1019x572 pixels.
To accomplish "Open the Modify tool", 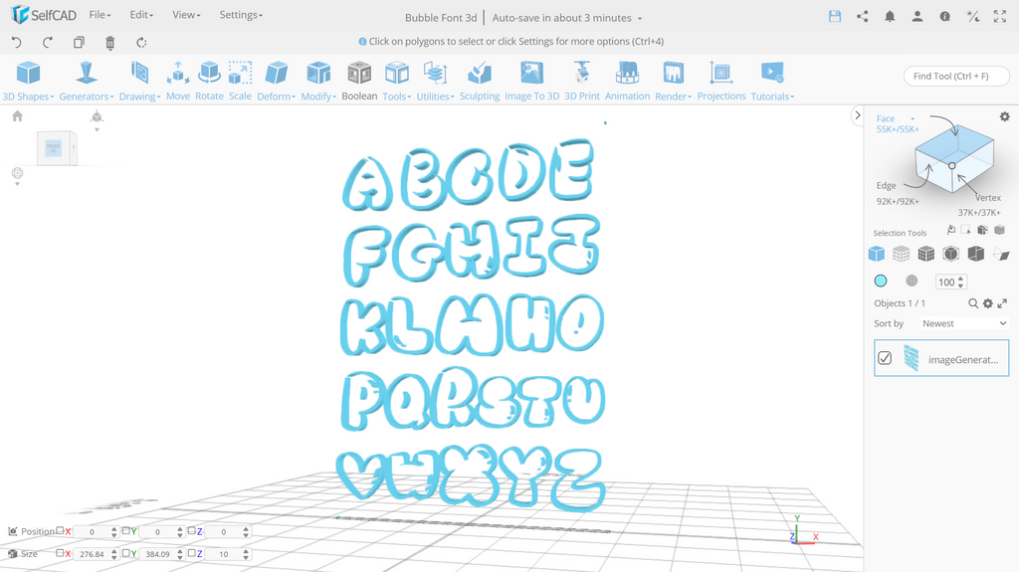I will tap(318, 81).
